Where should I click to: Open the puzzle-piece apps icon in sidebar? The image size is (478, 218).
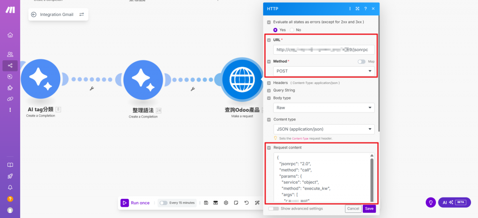(x=10, y=88)
